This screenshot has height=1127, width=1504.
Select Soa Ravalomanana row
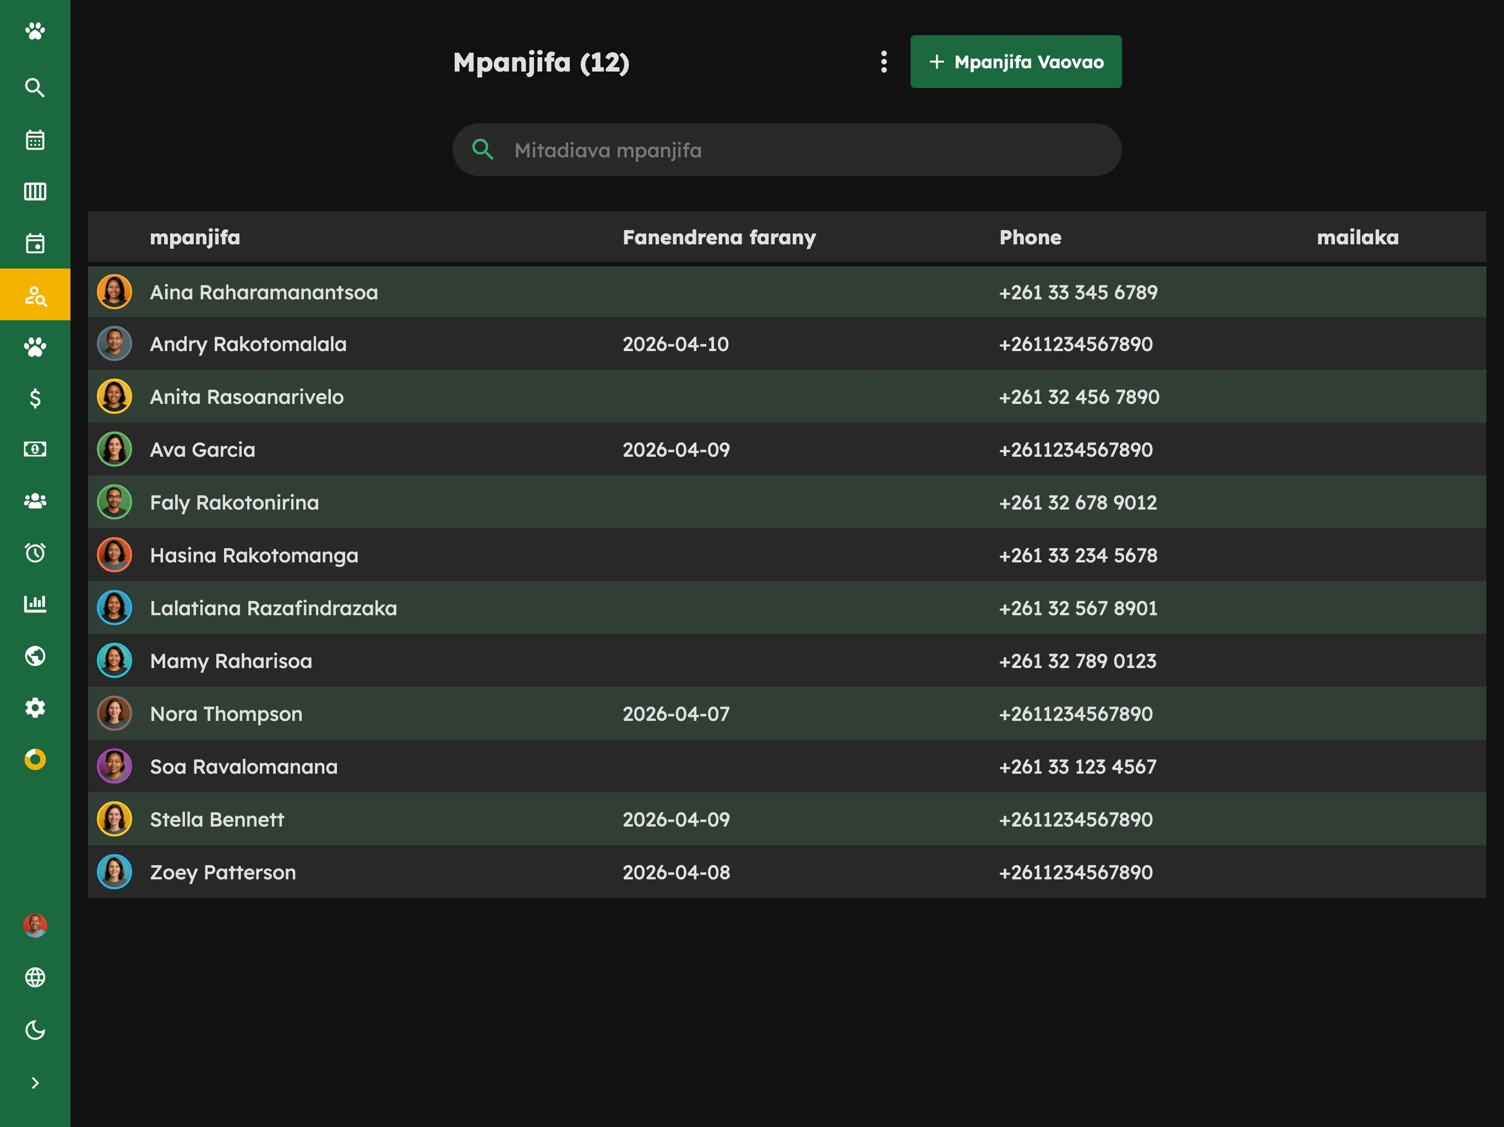(787, 767)
